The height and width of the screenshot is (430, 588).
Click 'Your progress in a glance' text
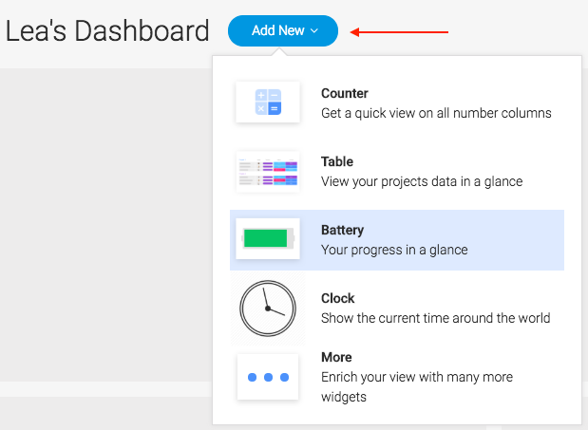point(394,250)
